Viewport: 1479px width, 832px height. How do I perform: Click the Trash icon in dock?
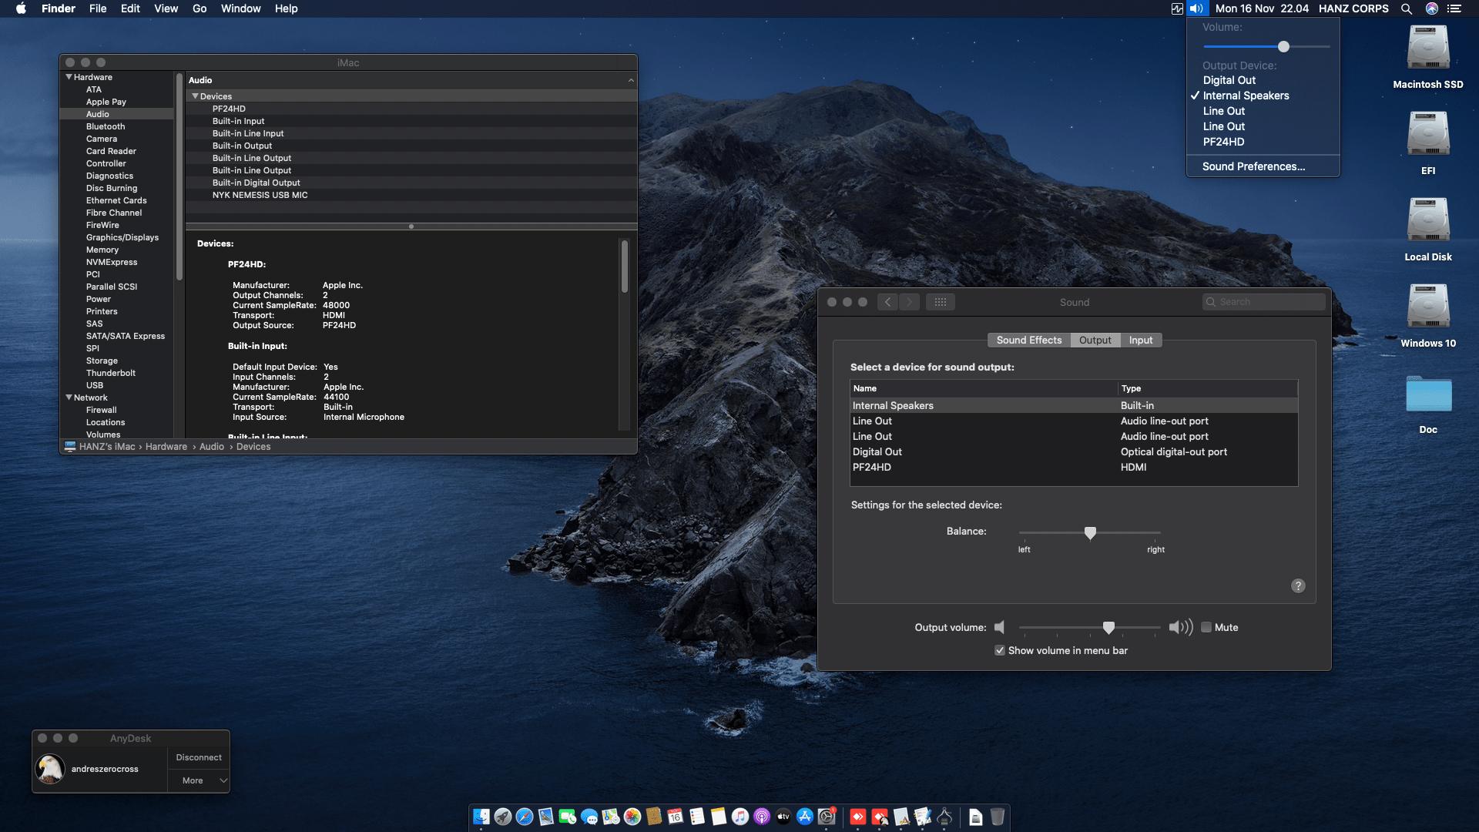(x=998, y=817)
